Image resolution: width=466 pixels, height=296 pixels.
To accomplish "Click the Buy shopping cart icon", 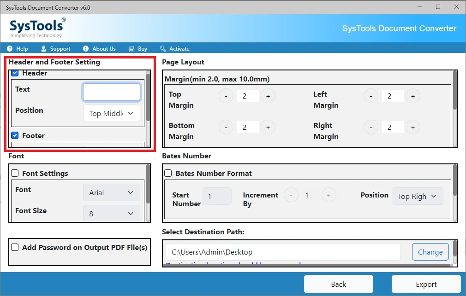I will [x=131, y=49].
